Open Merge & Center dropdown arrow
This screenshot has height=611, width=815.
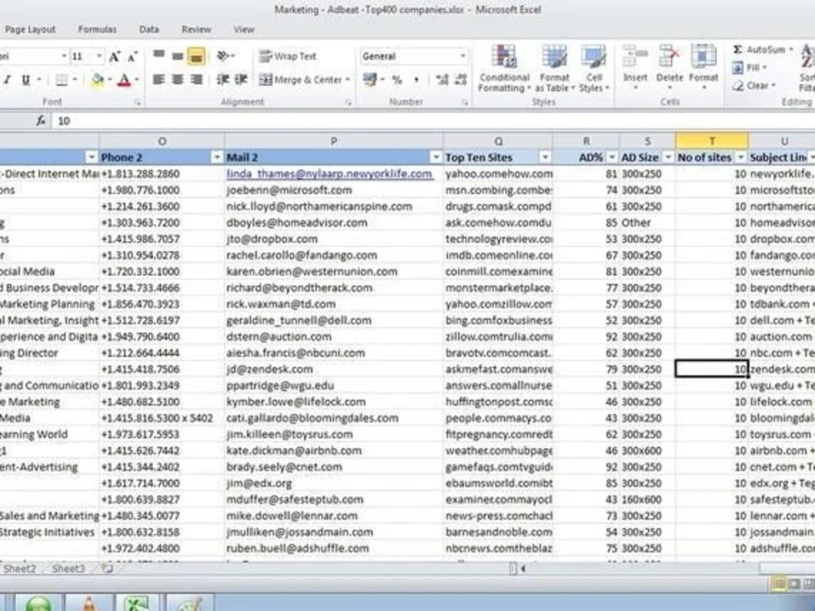point(347,80)
